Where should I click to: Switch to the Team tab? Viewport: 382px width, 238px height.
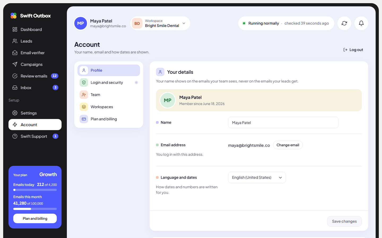109,95
